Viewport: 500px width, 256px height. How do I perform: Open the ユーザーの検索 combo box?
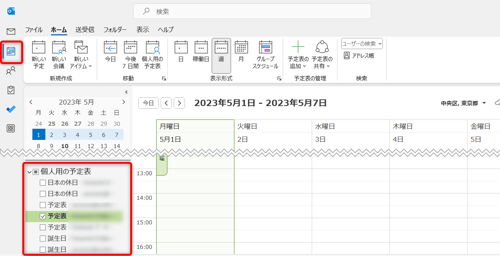362,44
